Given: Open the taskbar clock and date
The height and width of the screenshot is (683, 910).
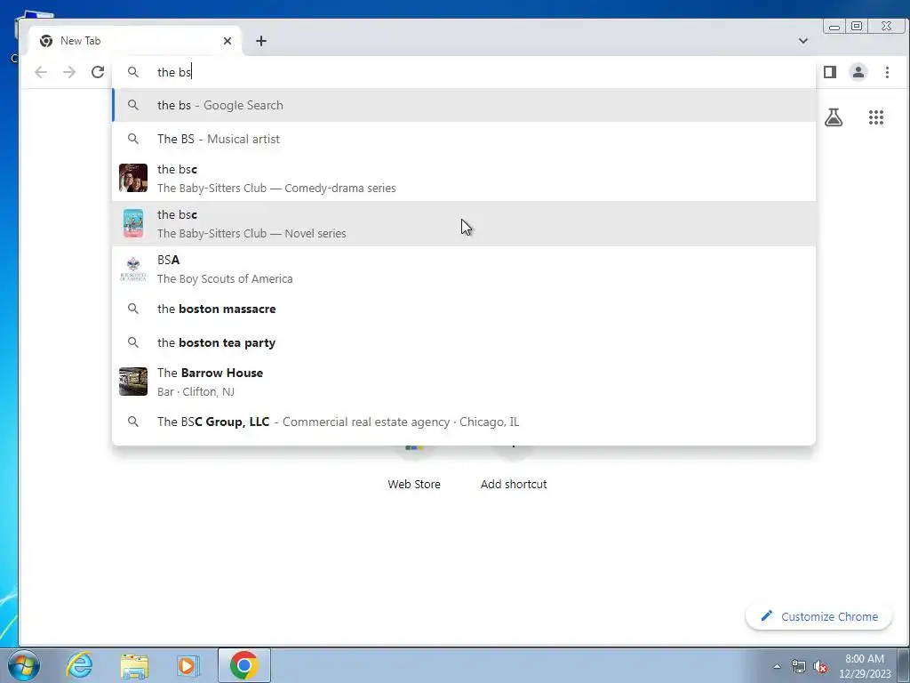Looking at the screenshot, I should pyautogui.click(x=865, y=666).
